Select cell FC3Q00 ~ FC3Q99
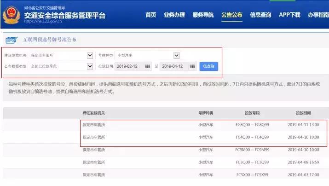 pyautogui.click(x=252, y=162)
